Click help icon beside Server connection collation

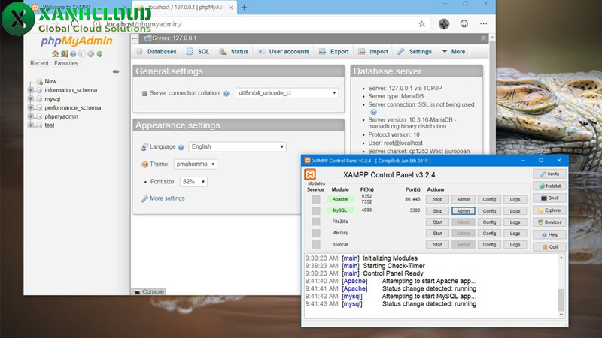(x=227, y=93)
